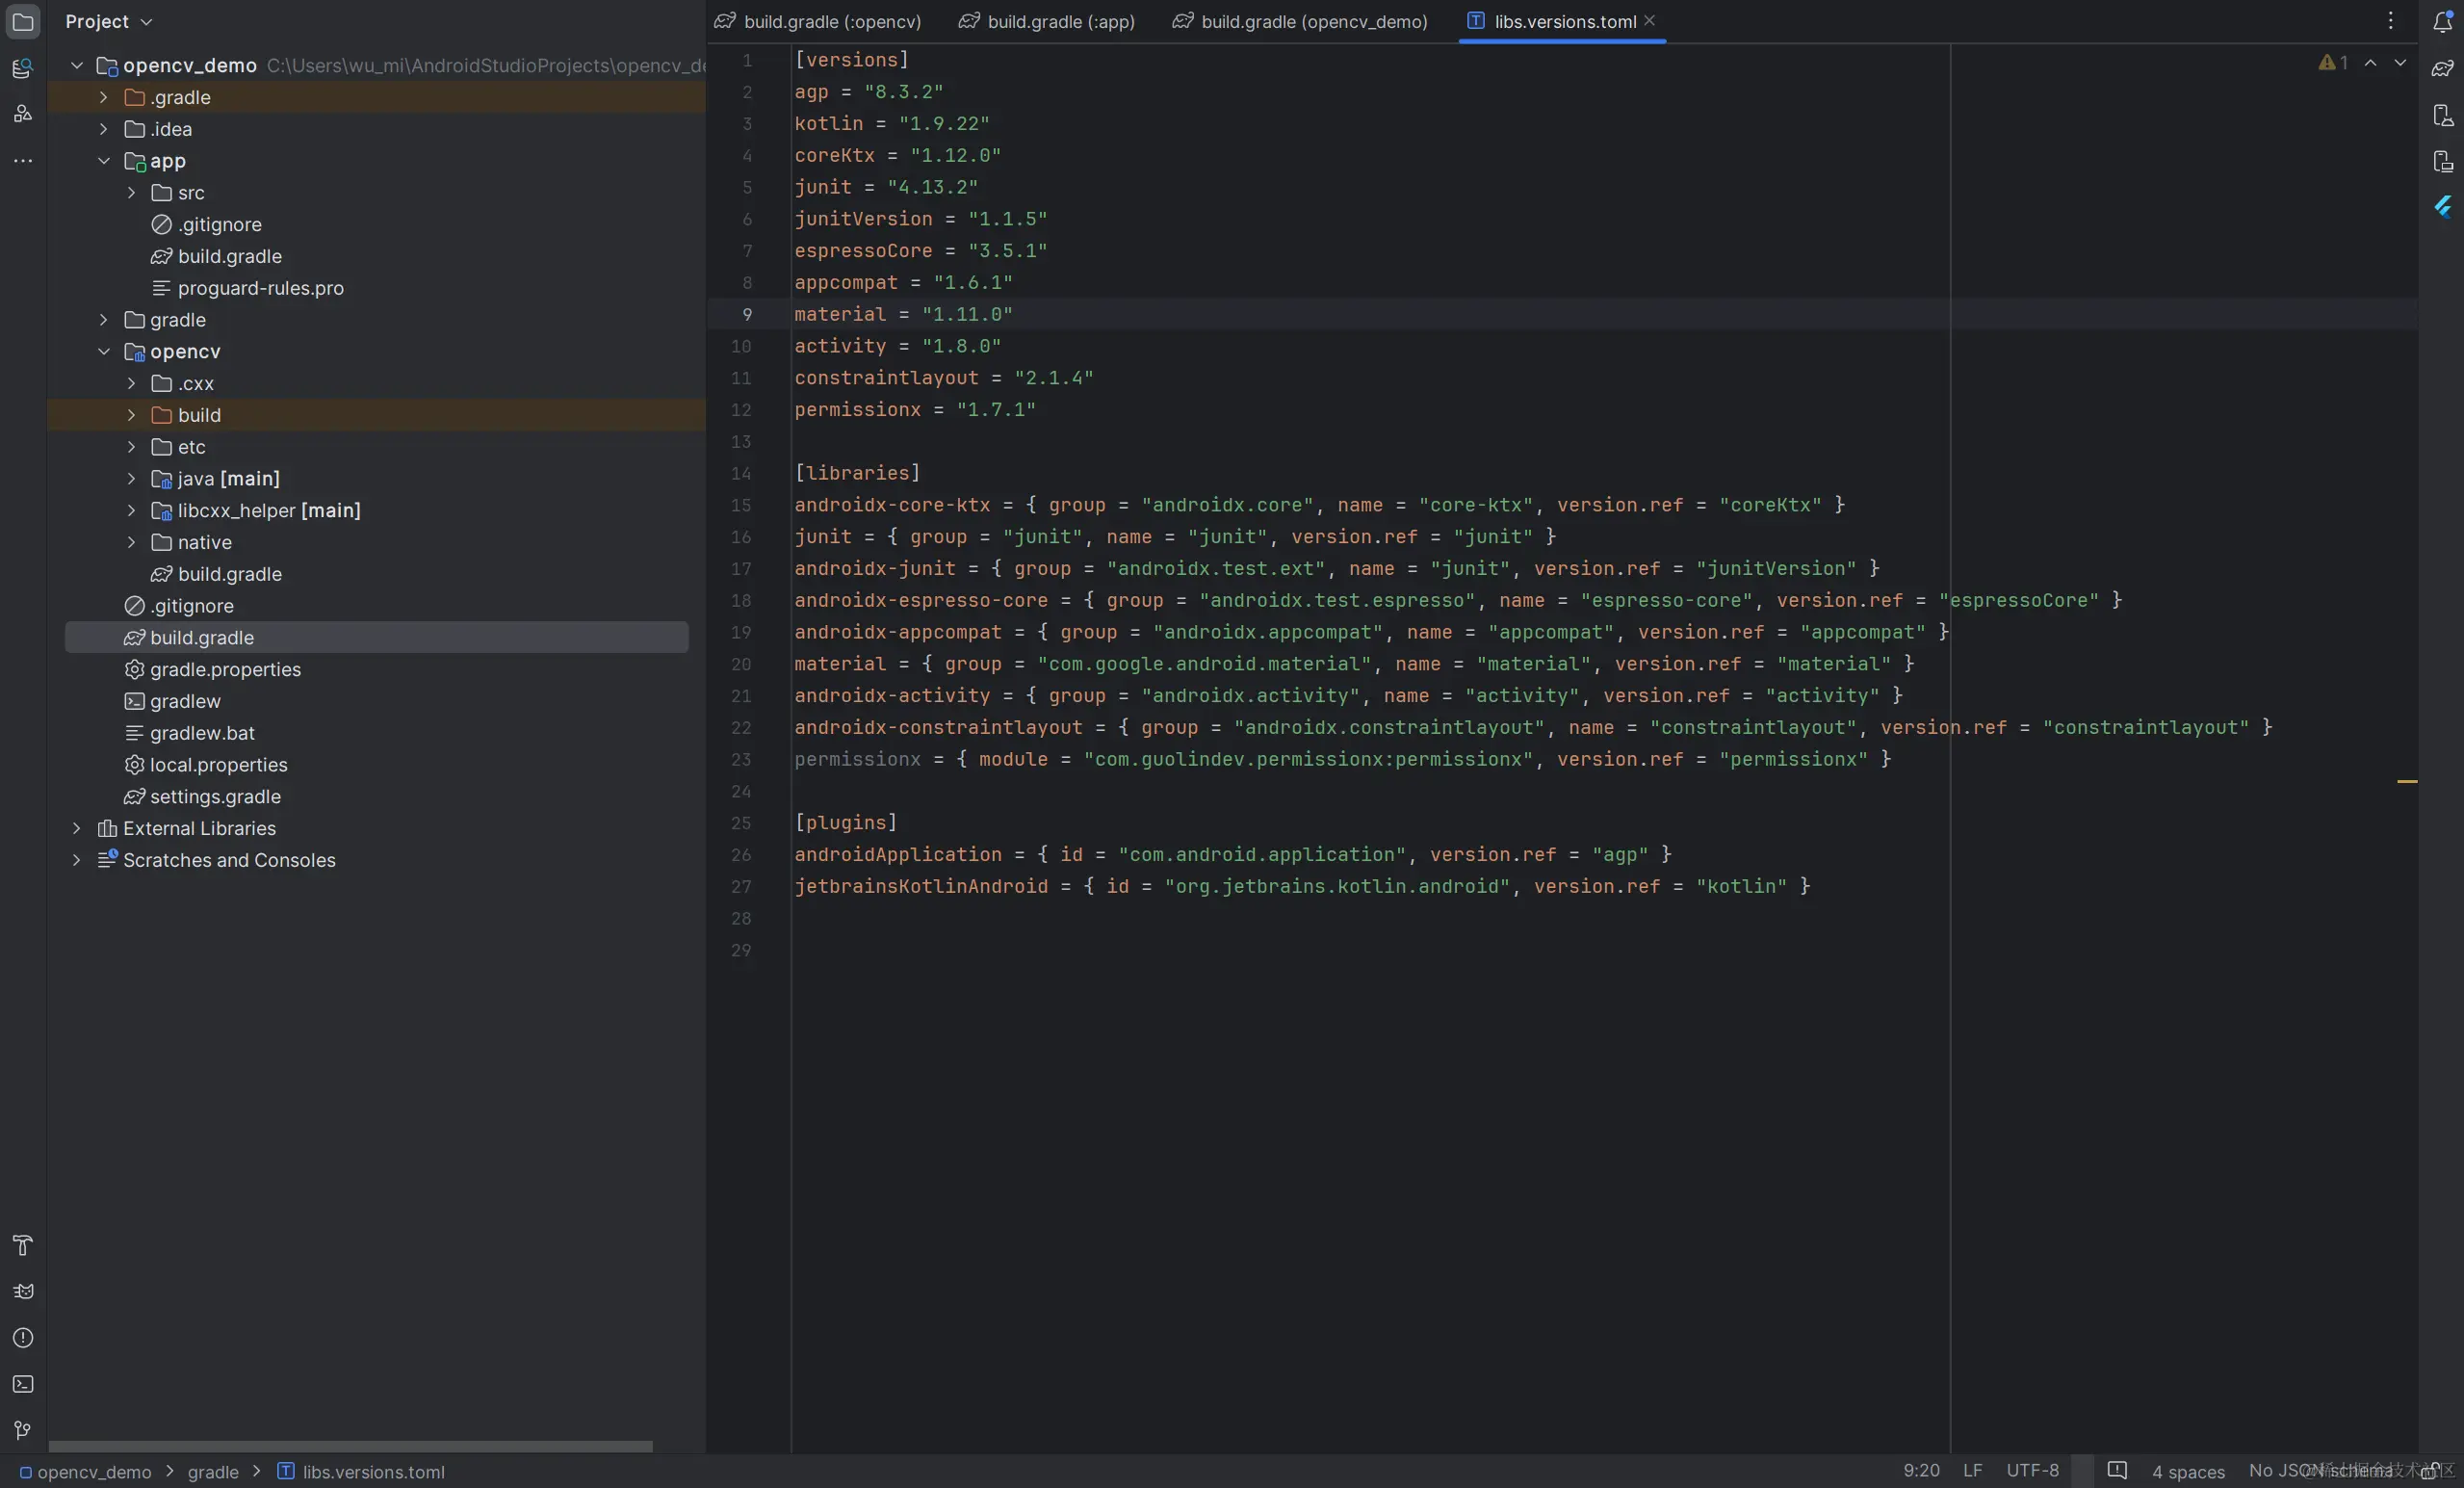The height and width of the screenshot is (1488, 2464).
Task: Select settings.gradle file
Action: point(202,797)
